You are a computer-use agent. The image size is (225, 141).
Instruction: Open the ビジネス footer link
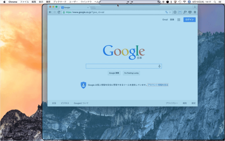[x=65, y=103]
